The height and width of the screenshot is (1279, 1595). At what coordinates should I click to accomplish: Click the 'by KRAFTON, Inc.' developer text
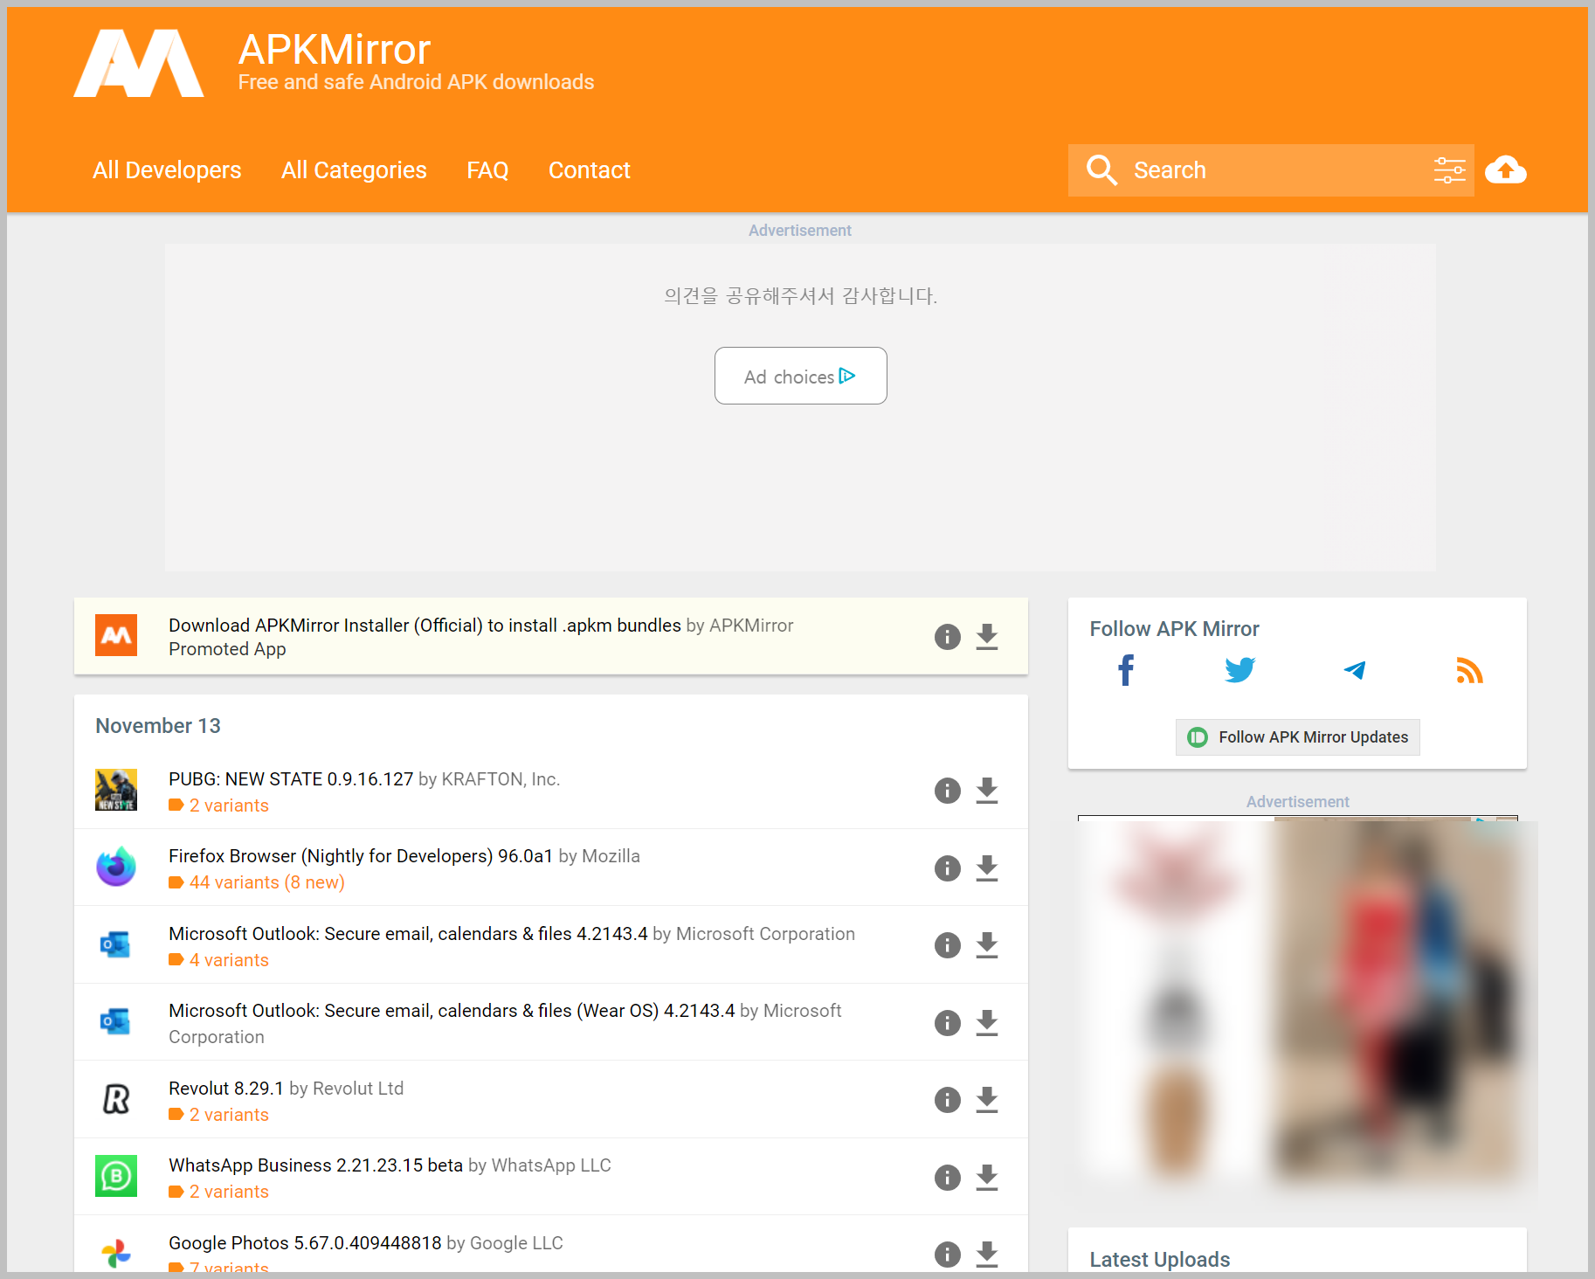click(489, 779)
